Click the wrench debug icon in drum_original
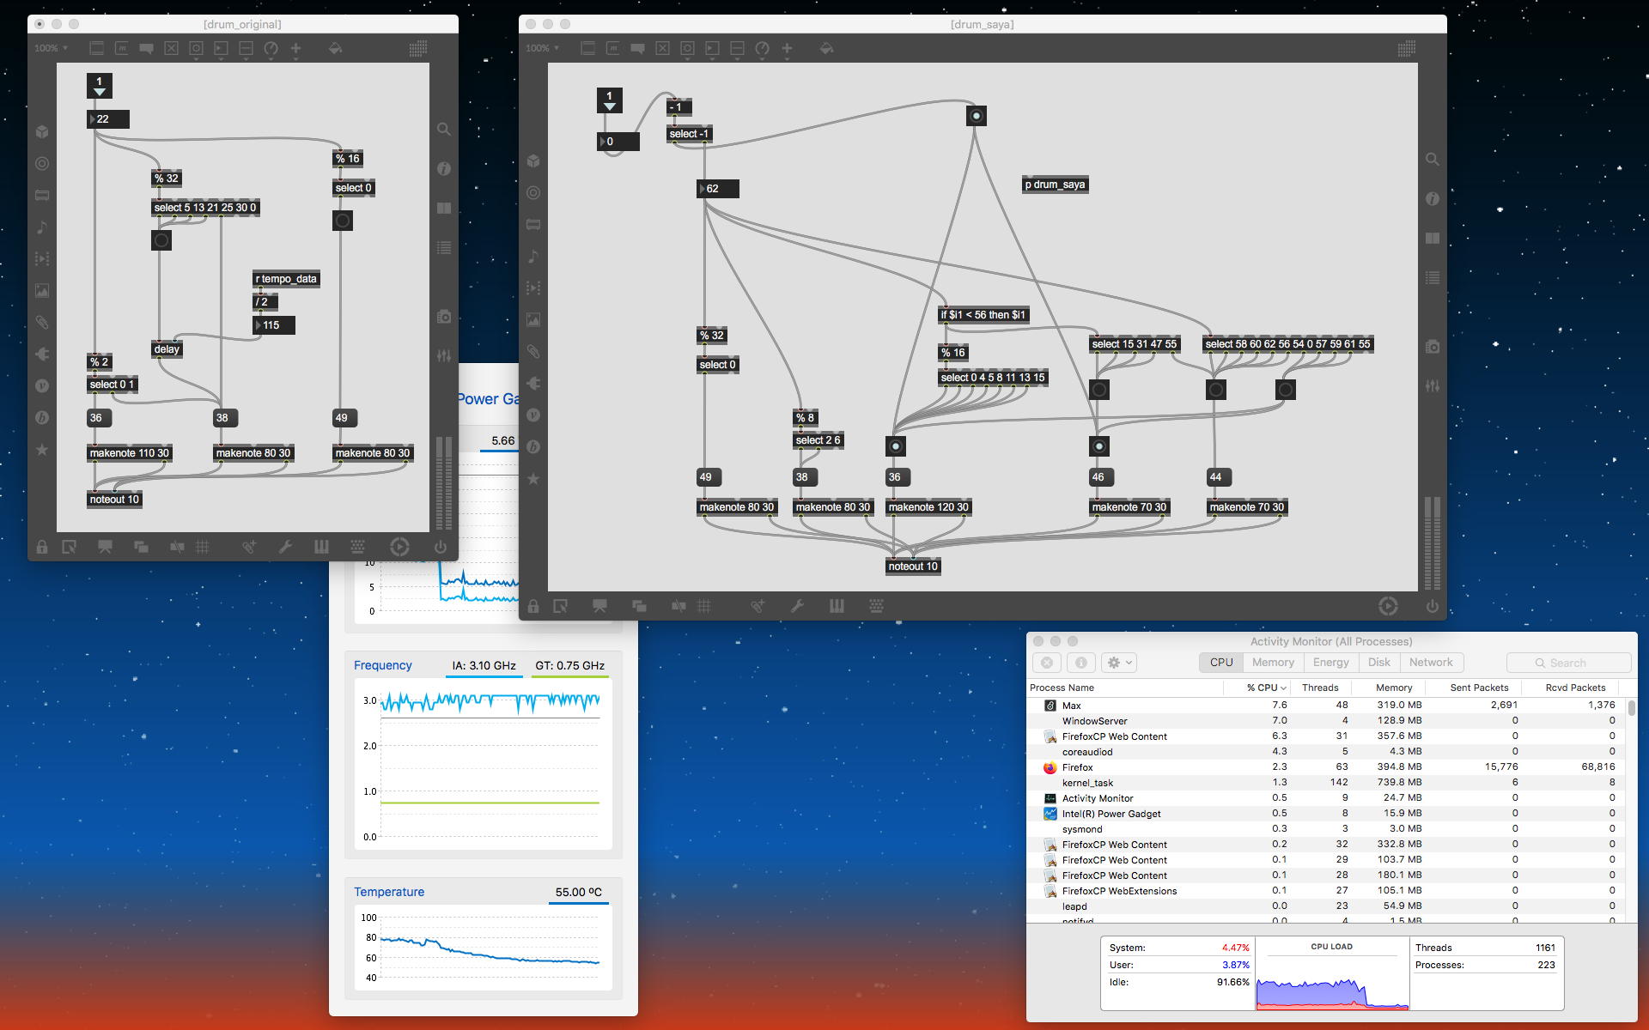 click(286, 547)
